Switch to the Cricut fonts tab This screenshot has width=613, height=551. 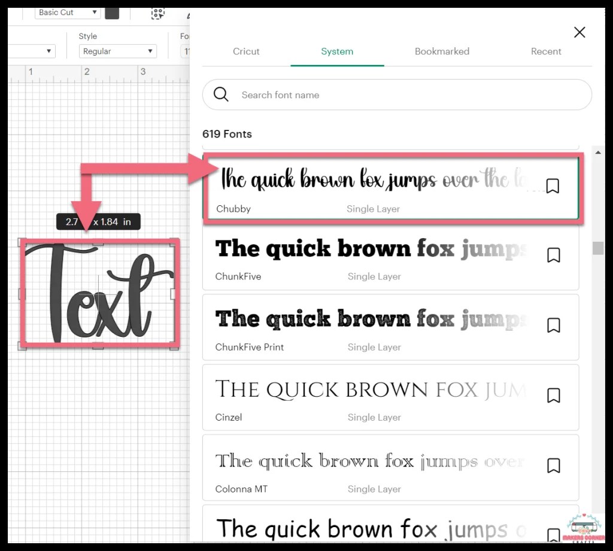tap(246, 51)
